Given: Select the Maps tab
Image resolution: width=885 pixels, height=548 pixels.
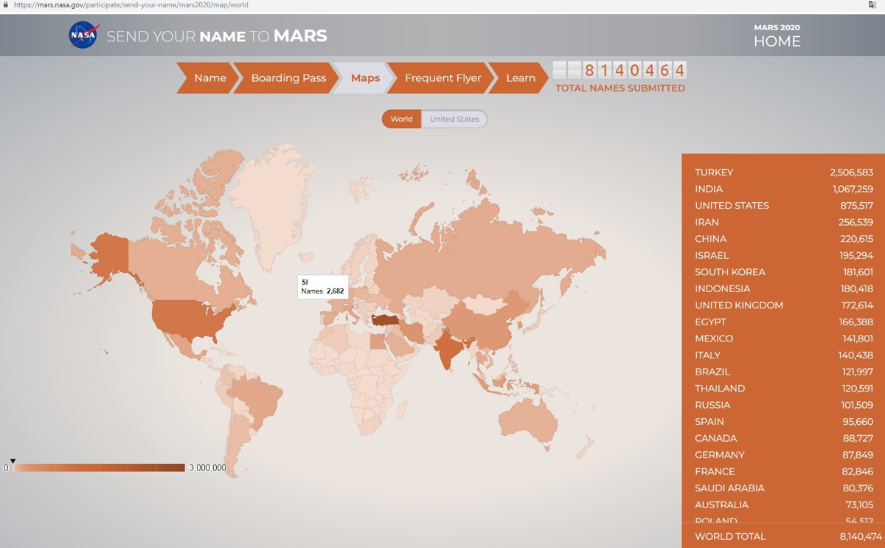Looking at the screenshot, I should pyautogui.click(x=365, y=78).
